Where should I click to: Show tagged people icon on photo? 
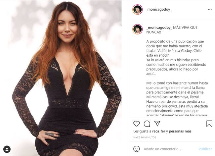coord(7,149)
